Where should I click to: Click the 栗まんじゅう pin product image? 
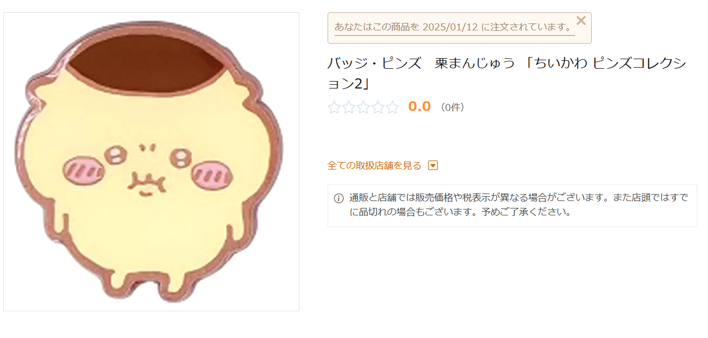(151, 162)
